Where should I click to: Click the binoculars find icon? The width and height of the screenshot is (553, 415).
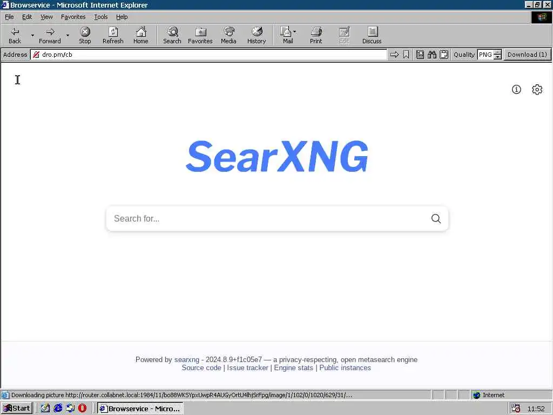pos(431,55)
